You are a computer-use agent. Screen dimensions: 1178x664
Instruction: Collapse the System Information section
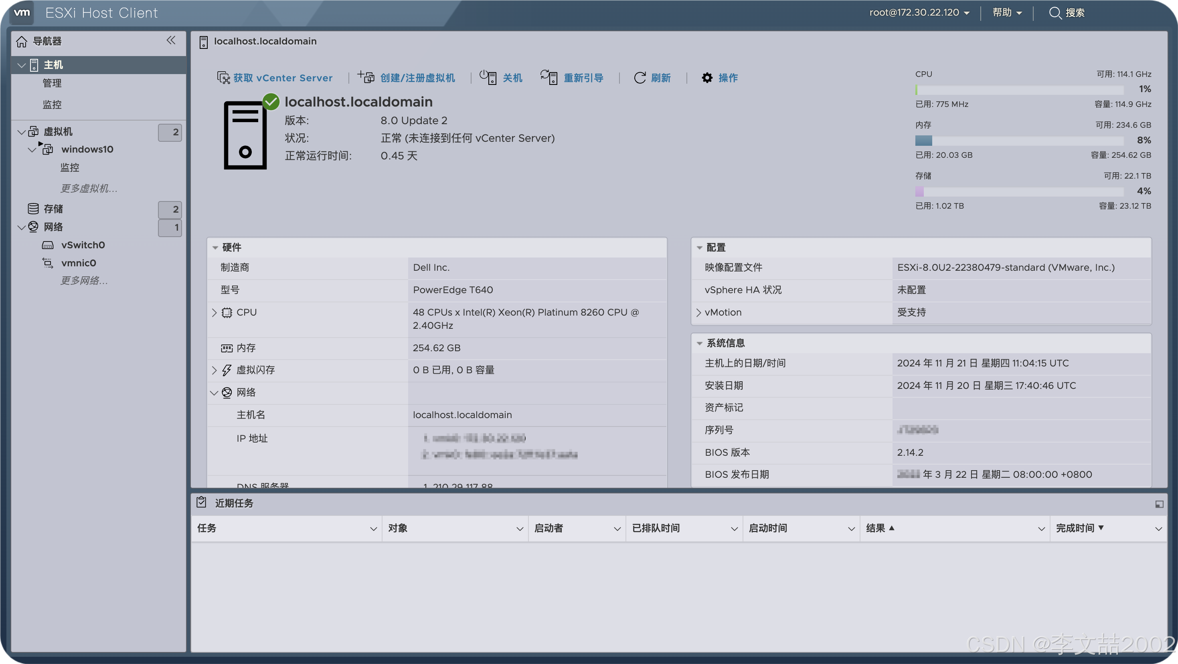click(699, 344)
